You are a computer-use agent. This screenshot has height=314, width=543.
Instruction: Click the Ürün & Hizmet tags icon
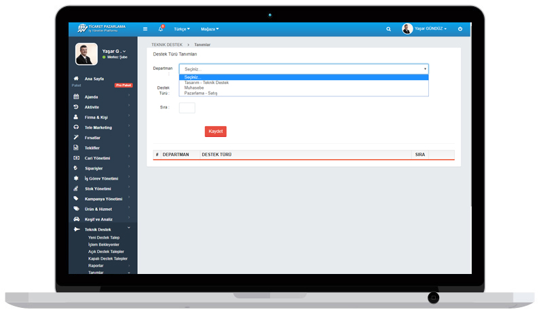(76, 209)
